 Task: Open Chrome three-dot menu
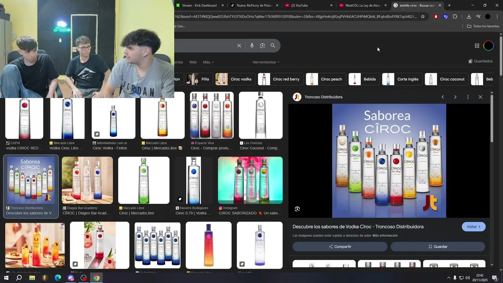coord(497,17)
